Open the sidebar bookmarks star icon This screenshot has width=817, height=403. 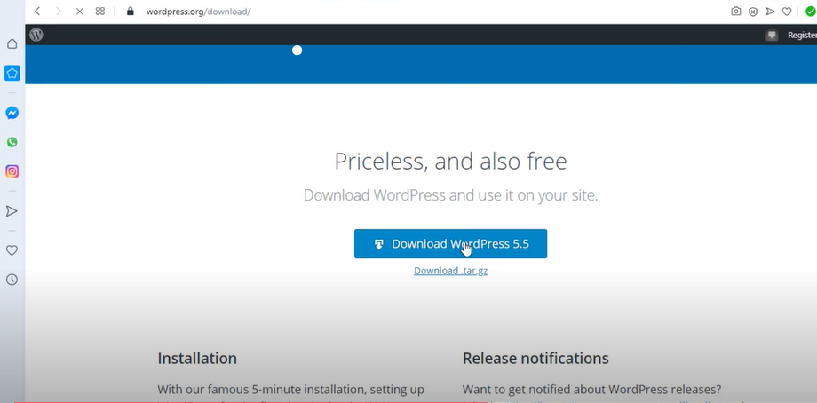tap(12, 73)
